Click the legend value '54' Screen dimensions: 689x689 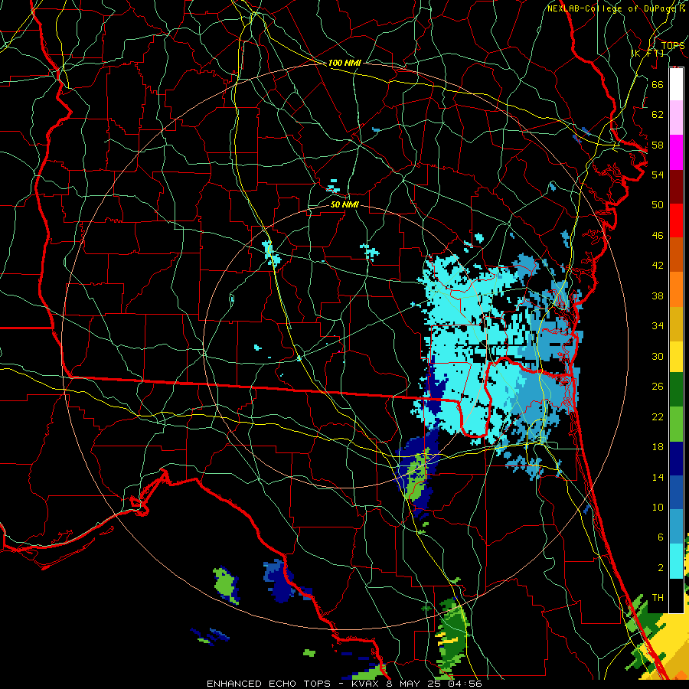coord(658,175)
